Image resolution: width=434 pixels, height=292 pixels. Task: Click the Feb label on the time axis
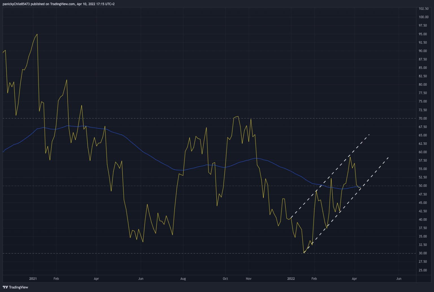pos(56,279)
